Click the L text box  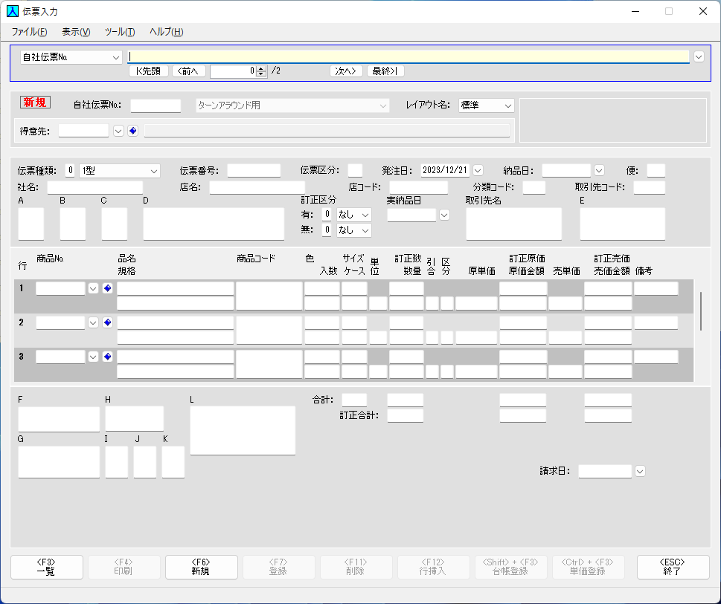coord(243,430)
